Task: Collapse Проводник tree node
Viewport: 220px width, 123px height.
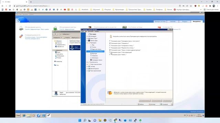Action: click(87, 43)
